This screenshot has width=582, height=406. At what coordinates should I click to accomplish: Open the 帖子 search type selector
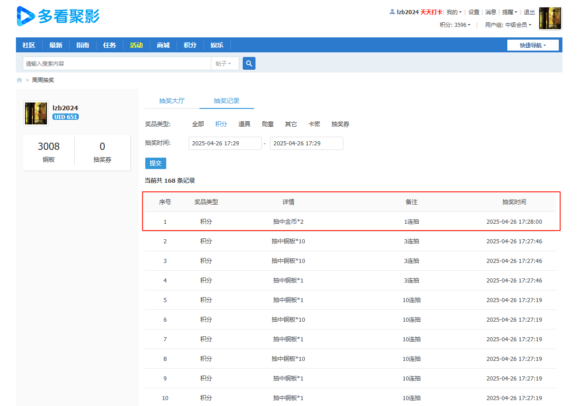(x=224, y=63)
